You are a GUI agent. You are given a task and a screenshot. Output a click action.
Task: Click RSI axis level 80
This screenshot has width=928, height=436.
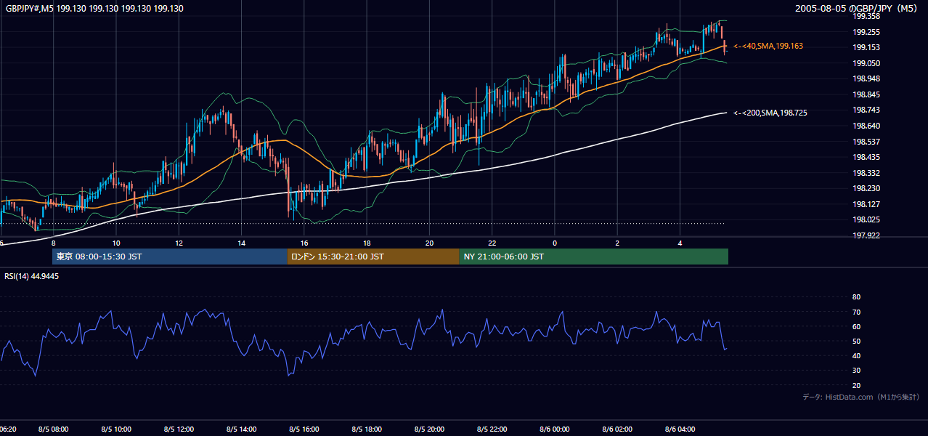[x=856, y=297]
